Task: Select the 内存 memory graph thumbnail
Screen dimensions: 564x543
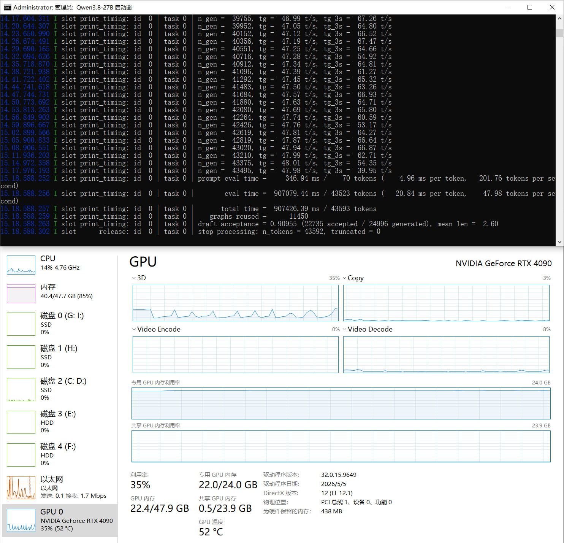Action: pyautogui.click(x=21, y=294)
